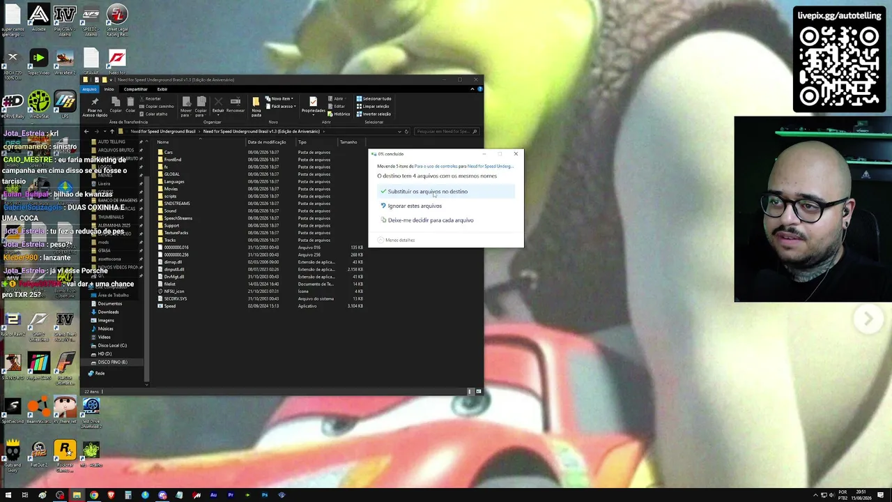The image size is (892, 502).
Task: Switch to the Início ribbon tab
Action: click(x=109, y=89)
